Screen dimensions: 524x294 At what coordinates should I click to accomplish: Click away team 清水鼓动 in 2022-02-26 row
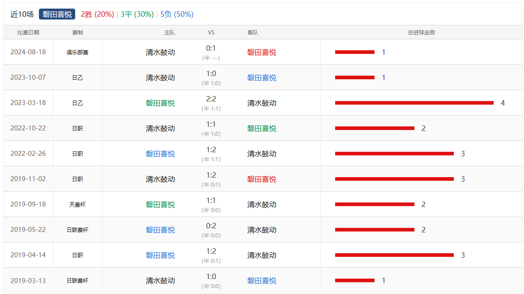[262, 154]
